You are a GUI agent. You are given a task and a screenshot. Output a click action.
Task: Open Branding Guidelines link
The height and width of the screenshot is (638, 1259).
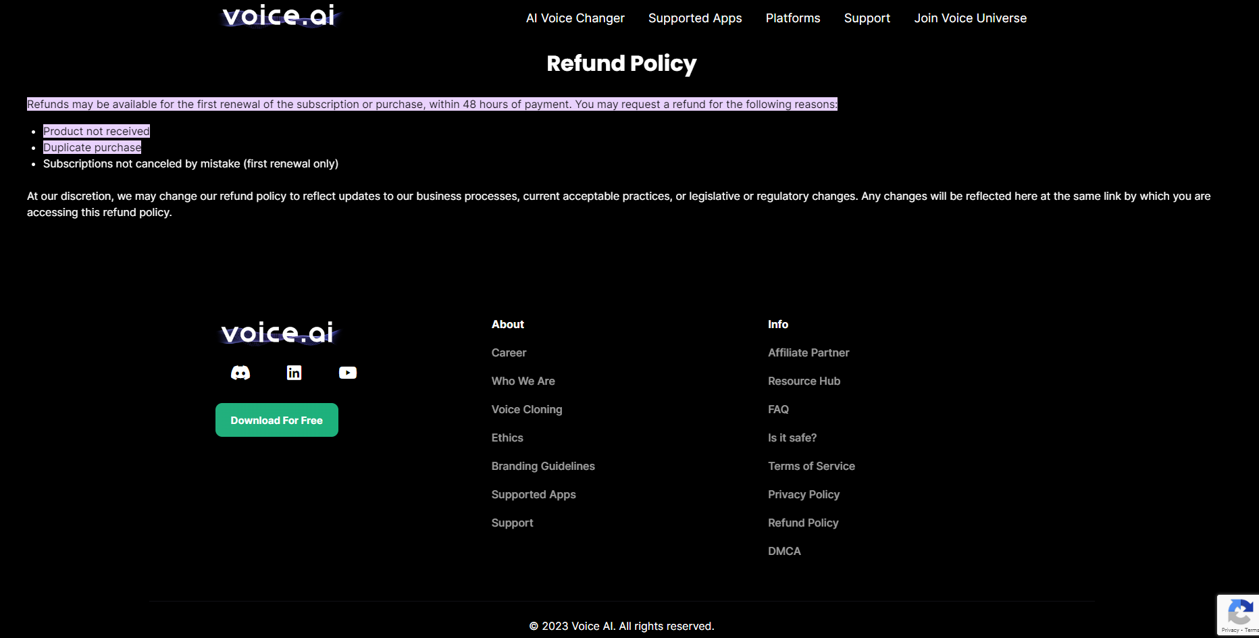point(542,466)
